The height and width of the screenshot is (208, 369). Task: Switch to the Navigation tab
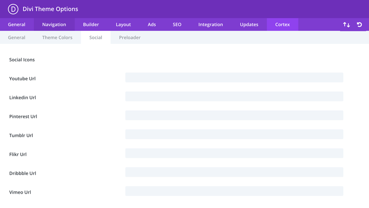tap(54, 24)
